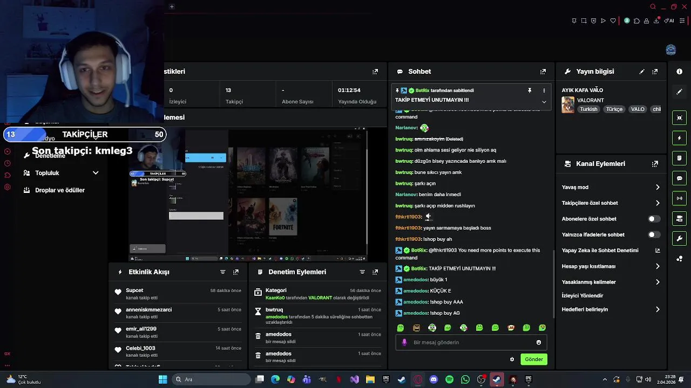This screenshot has height=388, width=691.
Task: Open the emoji picker in message box
Action: pos(539,342)
